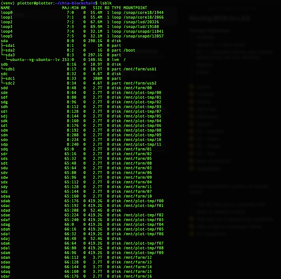281x279 pixels.
Task: Click mountpoint /mnt/plot-tmp/f00
Action: pyautogui.click(x=143, y=201)
